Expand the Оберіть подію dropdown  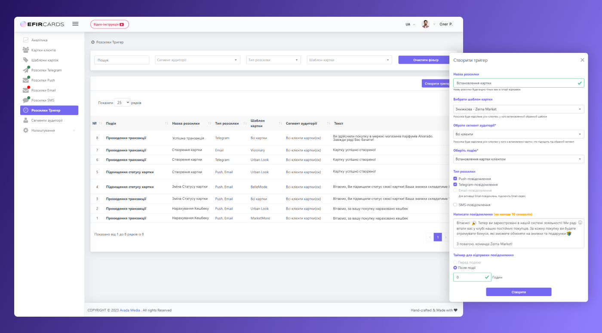tap(518, 159)
